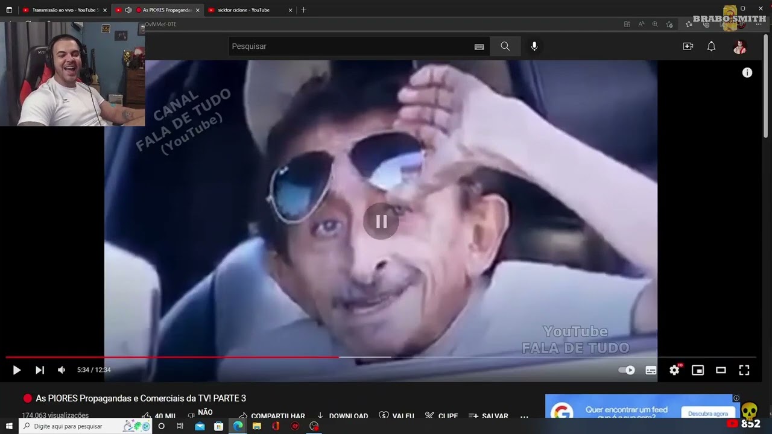Add this page to favorites
The image size is (772, 434).
point(669,24)
